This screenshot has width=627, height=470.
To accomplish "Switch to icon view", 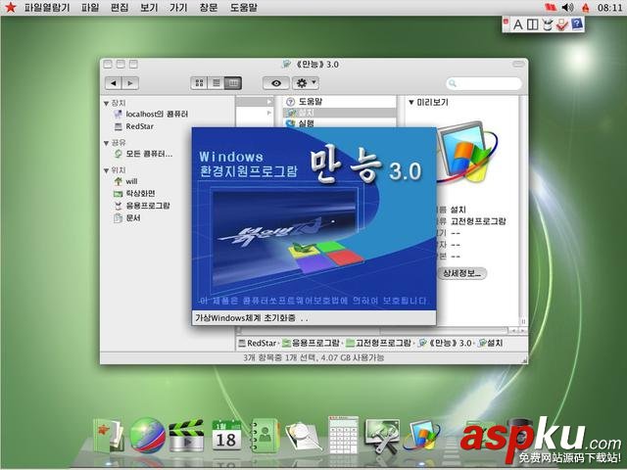I will tap(199, 83).
